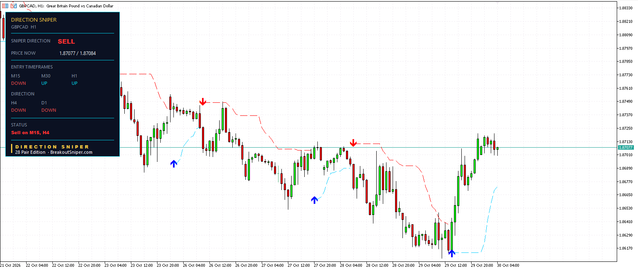The height and width of the screenshot is (270, 638).
Task: Click the D1 direction label
Action: (x=44, y=103)
